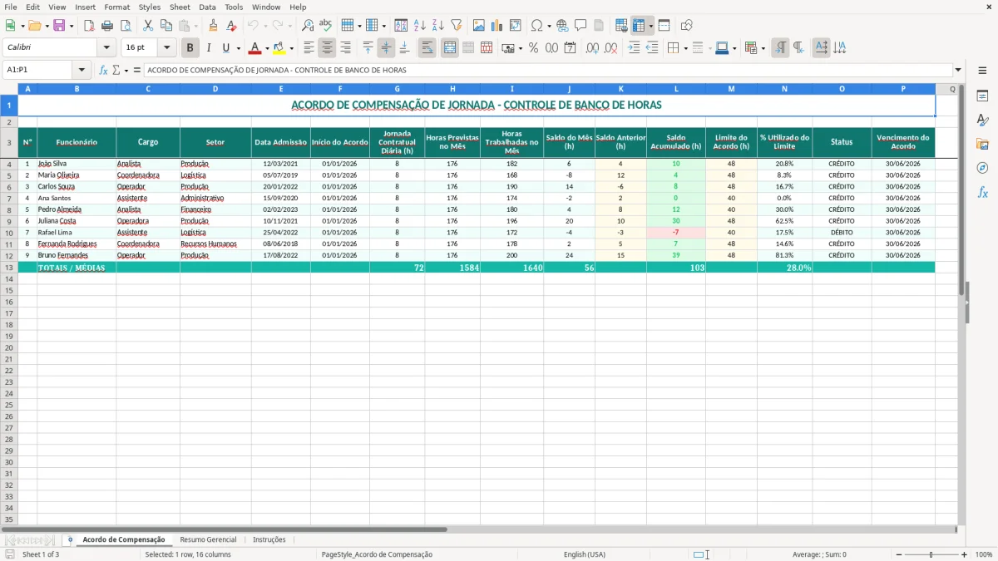998x561 pixels.
Task: Open the Special Character dropdown arrow
Action: [550, 26]
